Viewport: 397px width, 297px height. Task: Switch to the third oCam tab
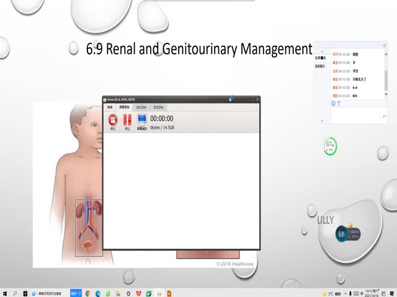pyautogui.click(x=141, y=107)
